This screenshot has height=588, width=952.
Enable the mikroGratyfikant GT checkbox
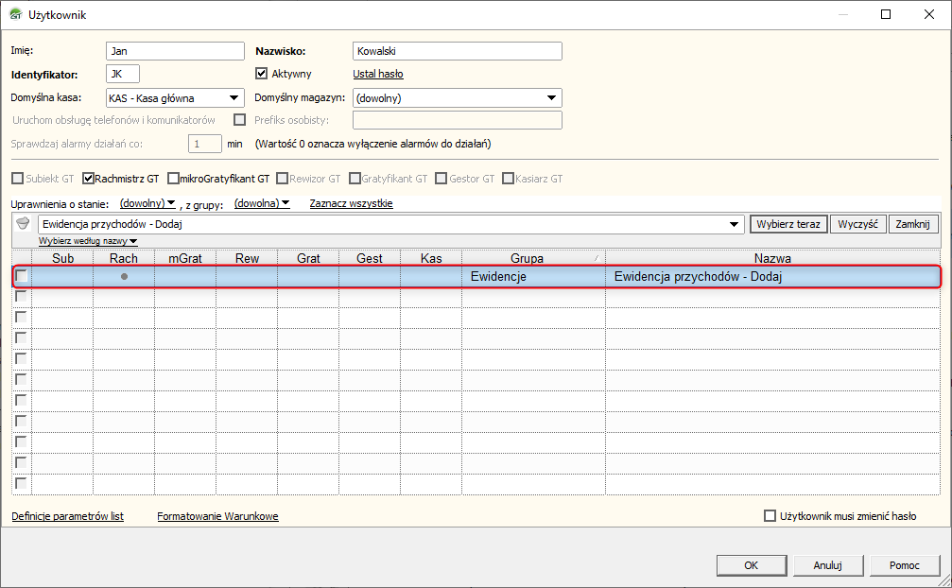click(x=173, y=179)
